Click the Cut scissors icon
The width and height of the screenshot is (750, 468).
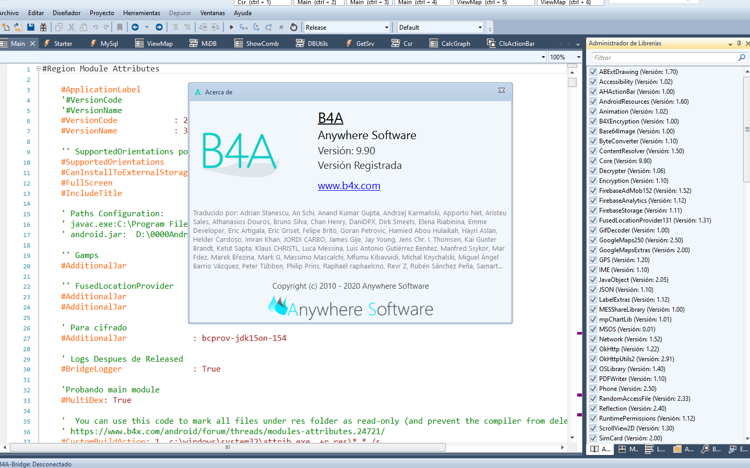(x=72, y=27)
